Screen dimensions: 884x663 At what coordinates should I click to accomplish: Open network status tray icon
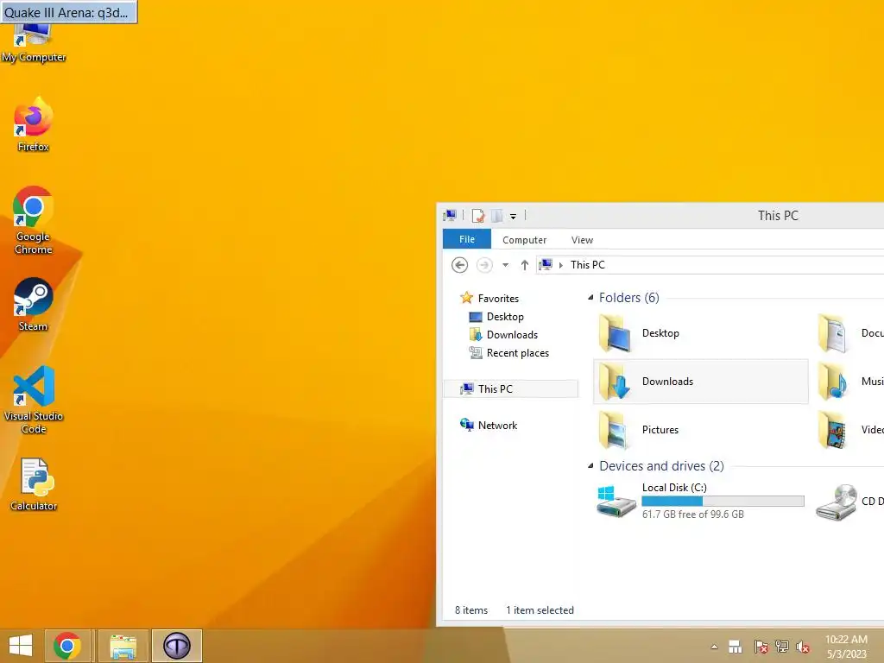[x=781, y=647]
